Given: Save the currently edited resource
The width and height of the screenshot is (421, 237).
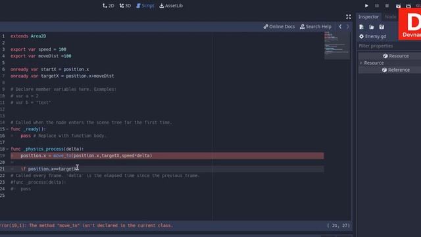Looking at the screenshot, I should (x=382, y=27).
